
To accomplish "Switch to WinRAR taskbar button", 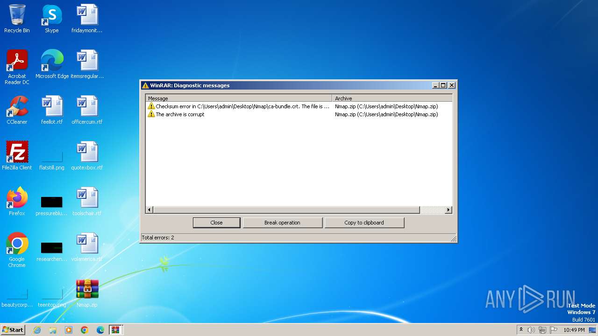I will tap(115, 330).
